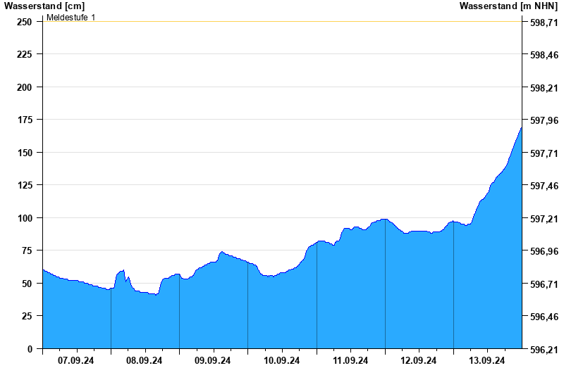Image resolution: width=564 pixels, height=387 pixels.
Task: Click the 100 value on left axis
Action: [25, 218]
